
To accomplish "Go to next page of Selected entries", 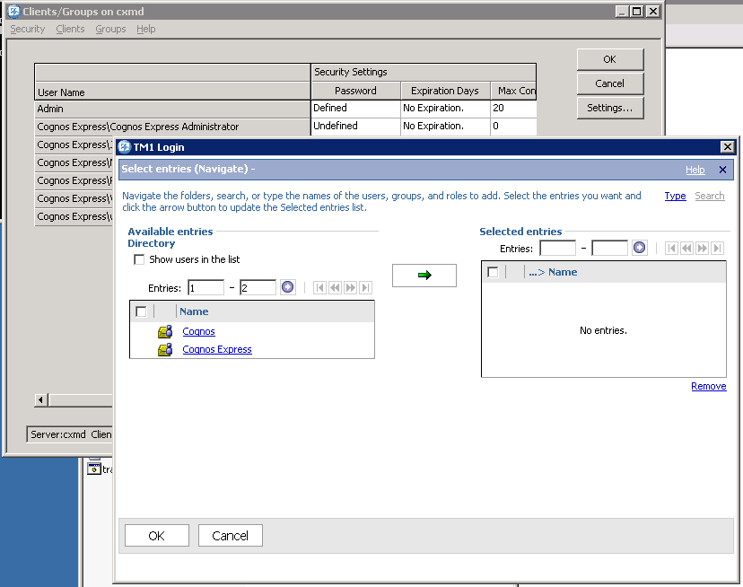I will (x=702, y=248).
